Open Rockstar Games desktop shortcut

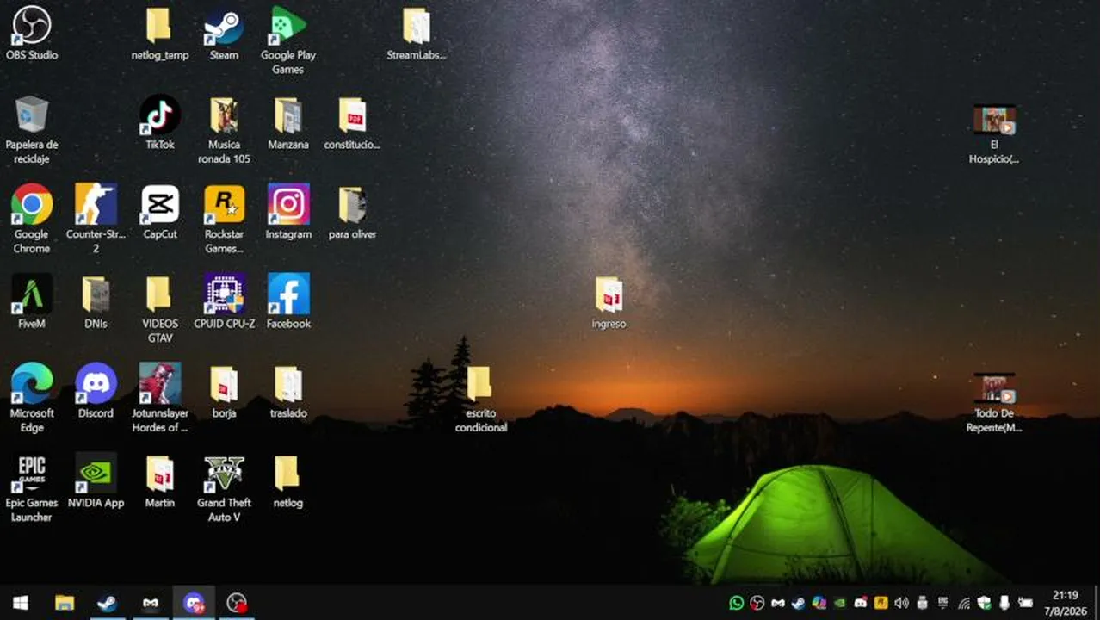[x=224, y=220]
